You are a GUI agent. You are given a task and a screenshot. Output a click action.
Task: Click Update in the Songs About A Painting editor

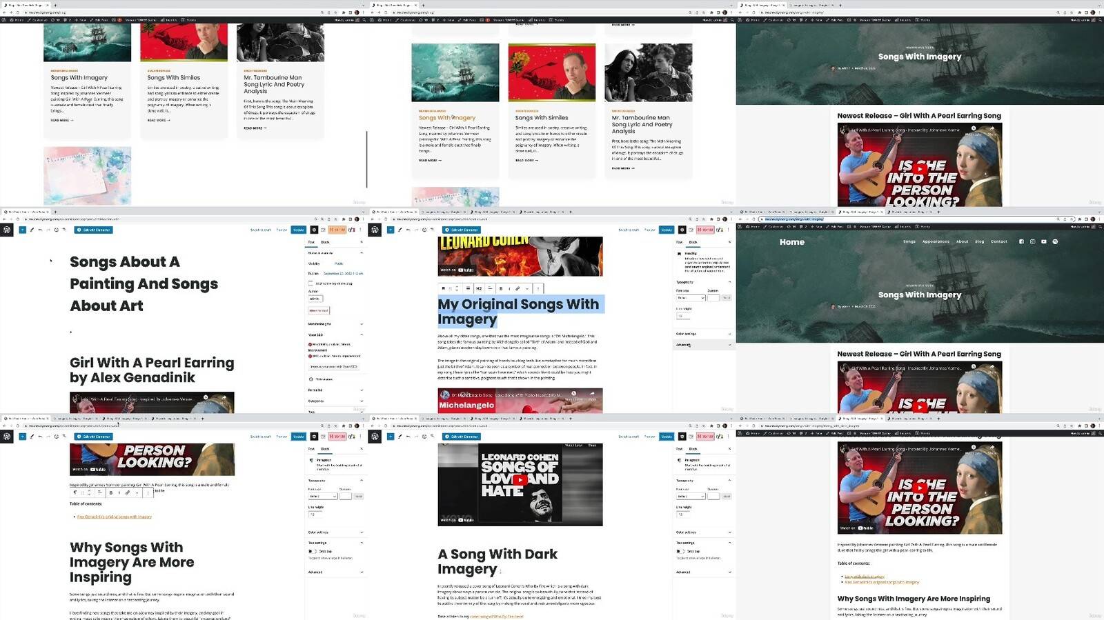point(299,230)
